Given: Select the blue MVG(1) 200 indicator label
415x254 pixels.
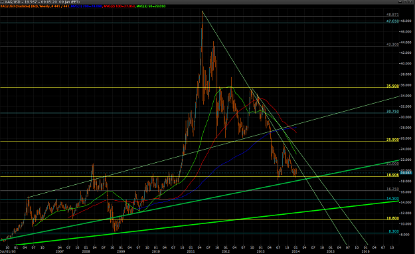Looking at the screenshot, I should click(86, 6).
